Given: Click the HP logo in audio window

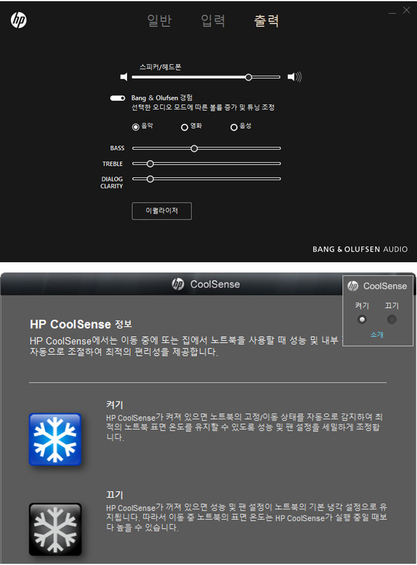Looking at the screenshot, I should [x=18, y=20].
